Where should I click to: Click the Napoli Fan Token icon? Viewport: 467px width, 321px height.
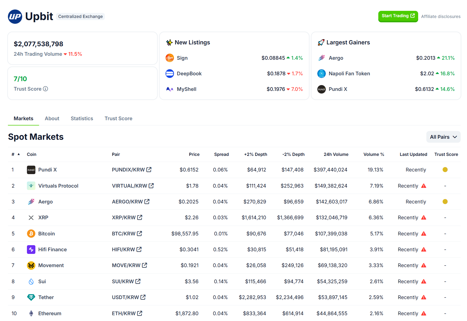pos(322,73)
